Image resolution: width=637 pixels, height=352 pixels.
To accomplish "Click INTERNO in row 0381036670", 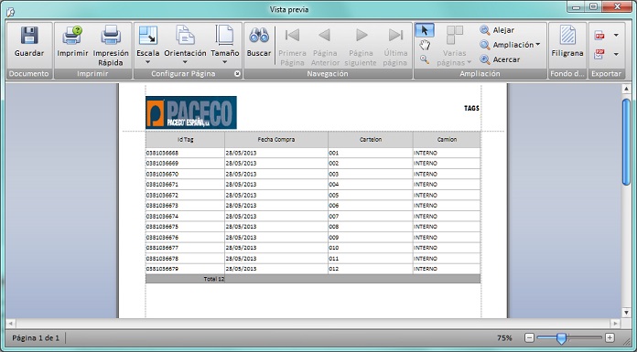I will click(x=426, y=175).
